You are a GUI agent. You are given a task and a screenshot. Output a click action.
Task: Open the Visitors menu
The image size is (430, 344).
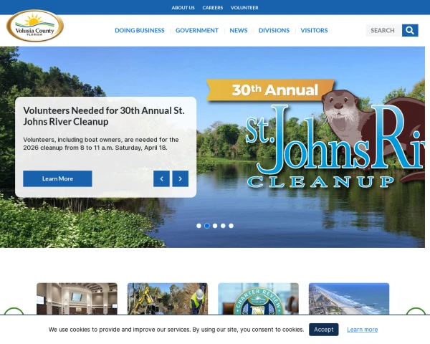click(314, 30)
